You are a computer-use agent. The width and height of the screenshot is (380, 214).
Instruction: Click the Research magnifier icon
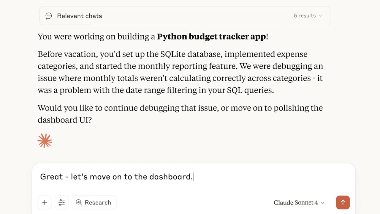tap(79, 202)
